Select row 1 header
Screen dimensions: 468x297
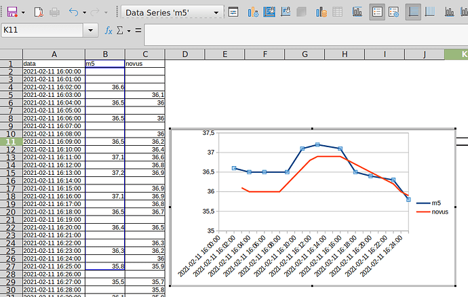click(x=11, y=64)
